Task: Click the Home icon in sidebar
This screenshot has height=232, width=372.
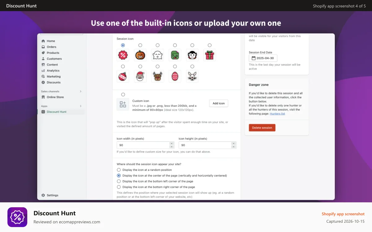Action: click(43, 41)
